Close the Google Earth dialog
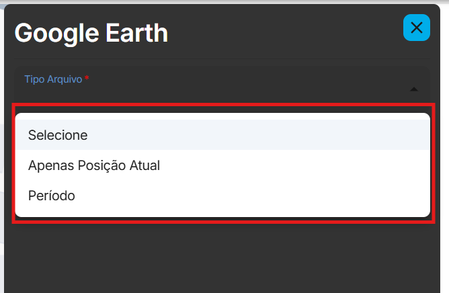Image resolution: width=449 pixels, height=293 pixels. pyautogui.click(x=416, y=28)
